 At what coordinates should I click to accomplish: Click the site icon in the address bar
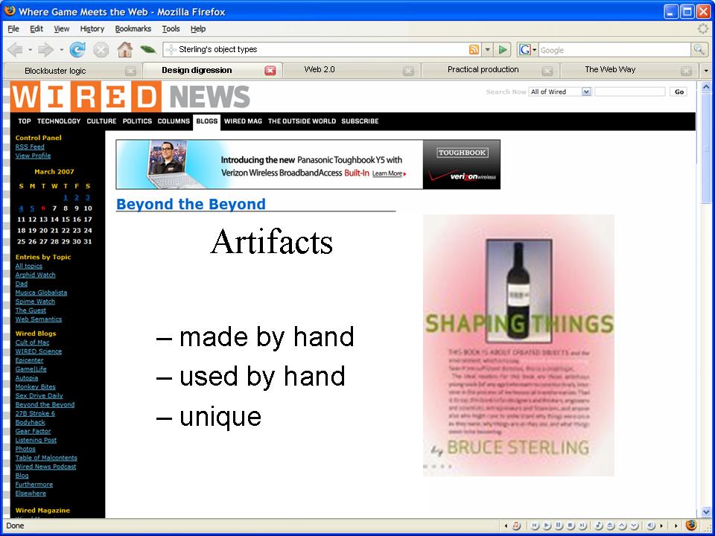171,50
